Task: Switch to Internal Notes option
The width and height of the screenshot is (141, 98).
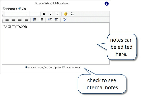Action: tap(64, 67)
